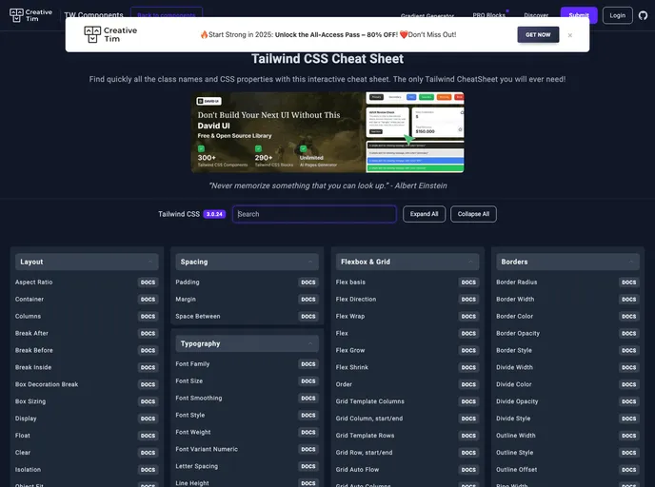
Task: Open DOCS for Font Family
Action: tap(308, 364)
